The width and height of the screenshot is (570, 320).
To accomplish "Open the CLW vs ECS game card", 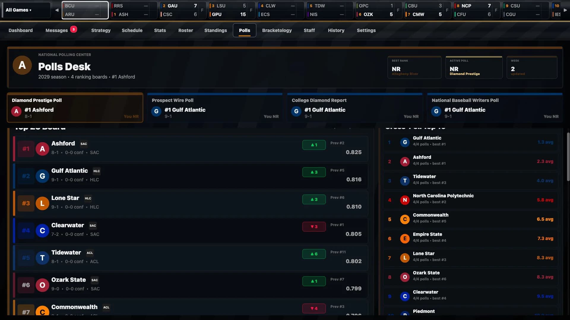I will click(x=281, y=10).
